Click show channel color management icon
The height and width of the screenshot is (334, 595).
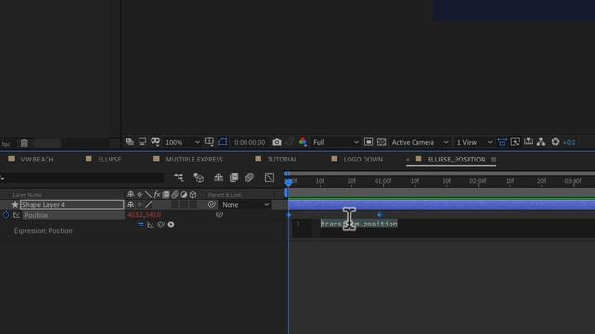point(303,142)
